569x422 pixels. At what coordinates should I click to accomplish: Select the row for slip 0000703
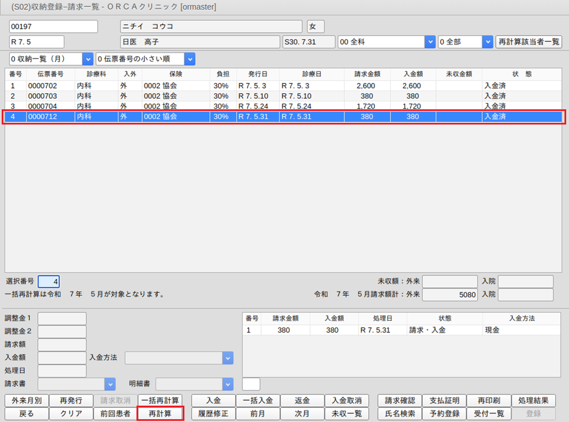(x=42, y=96)
